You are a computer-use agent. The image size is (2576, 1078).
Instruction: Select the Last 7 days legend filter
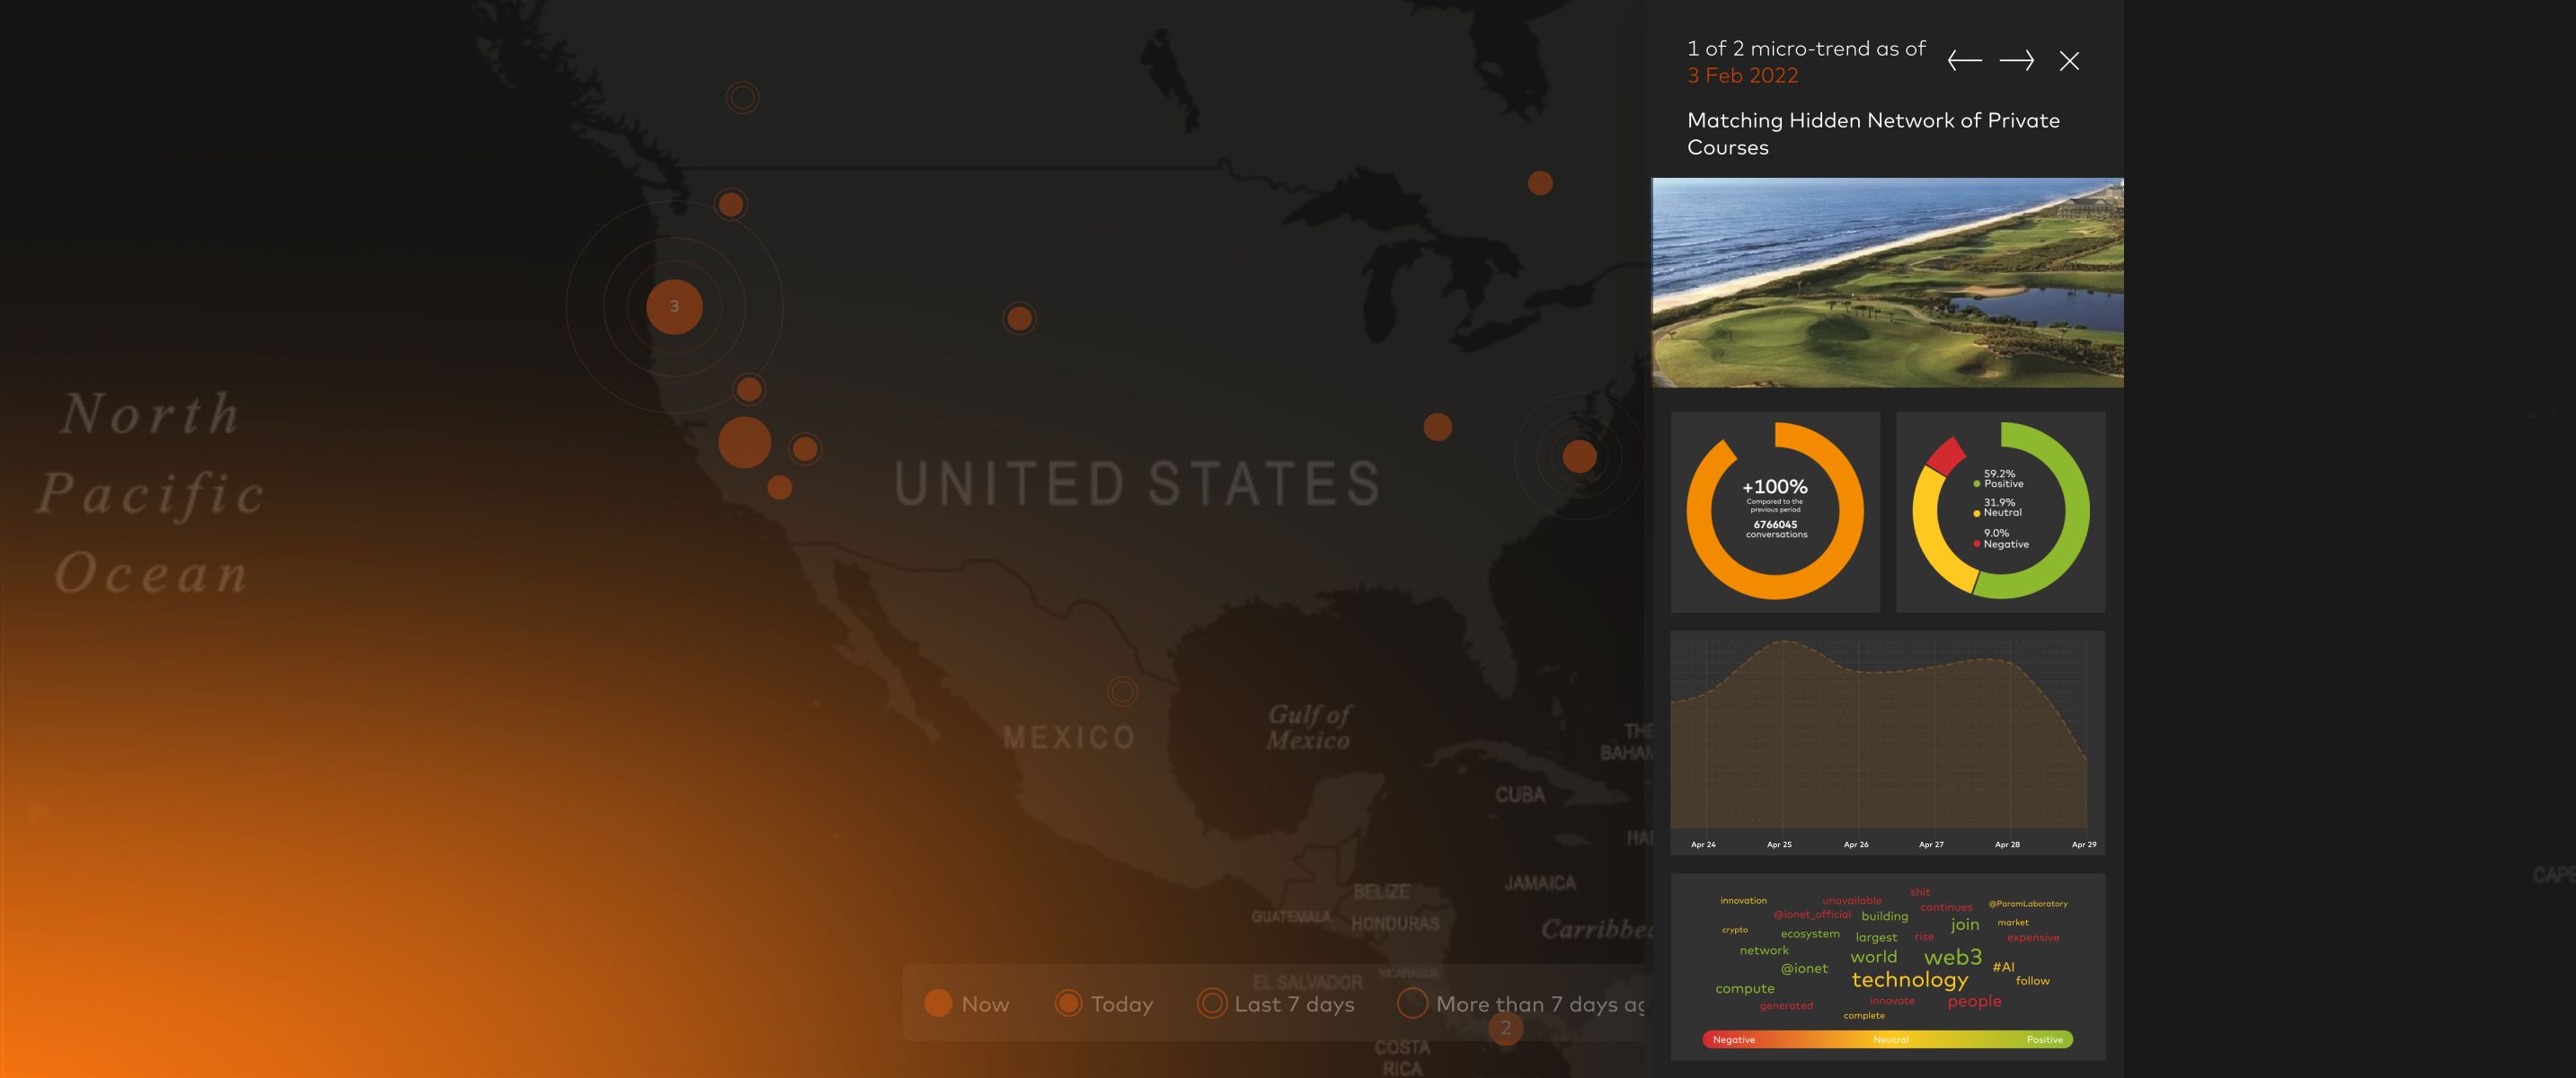(1276, 1004)
